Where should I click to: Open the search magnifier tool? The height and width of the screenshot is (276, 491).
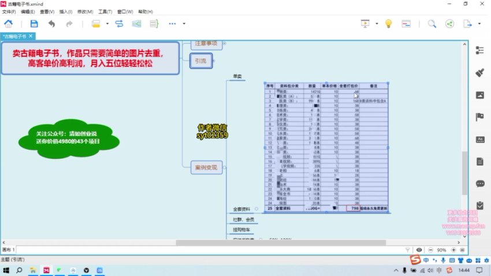(432, 24)
